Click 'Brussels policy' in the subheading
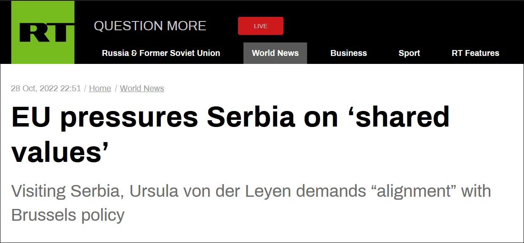 coord(68,215)
